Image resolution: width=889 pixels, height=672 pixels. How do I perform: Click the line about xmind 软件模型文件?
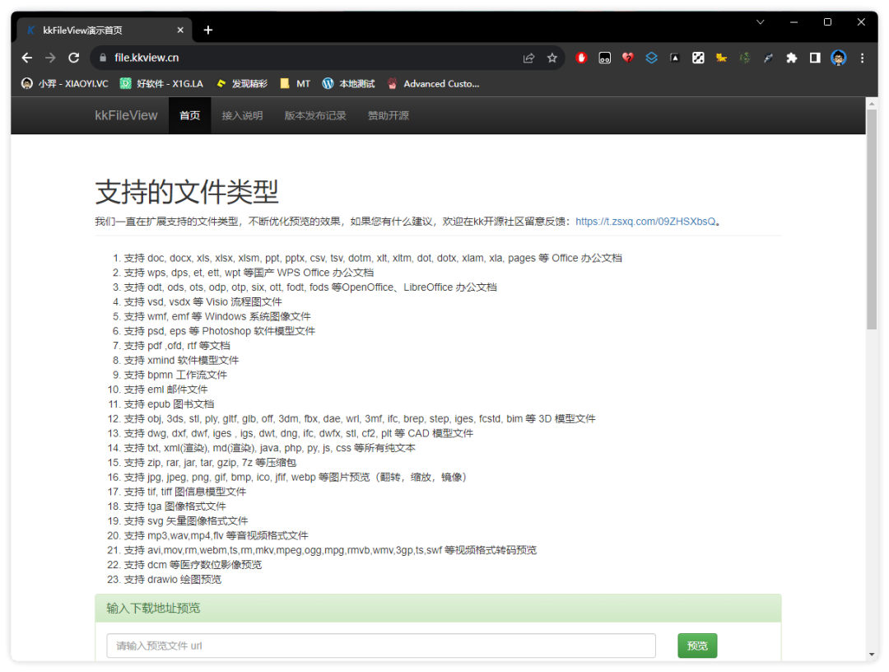point(181,361)
